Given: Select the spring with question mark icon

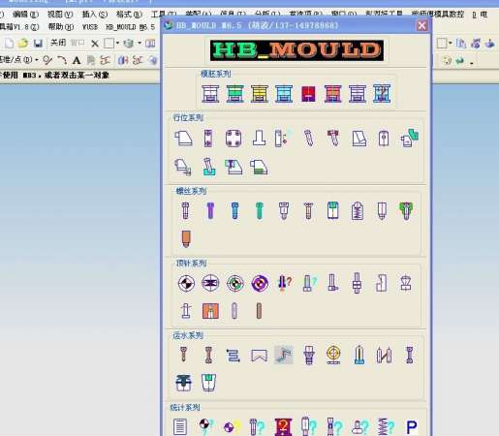Looking at the screenshot, I should (x=386, y=426).
